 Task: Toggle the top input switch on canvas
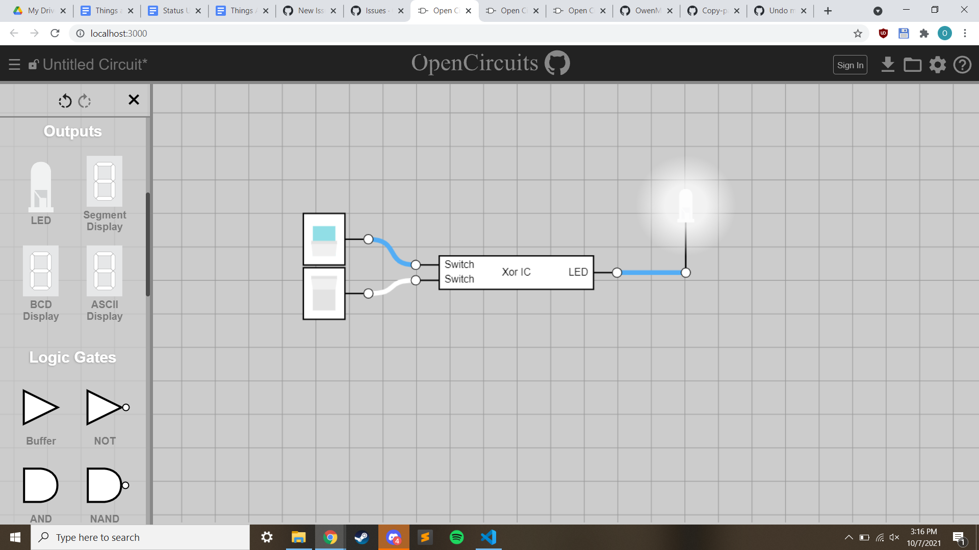point(324,239)
